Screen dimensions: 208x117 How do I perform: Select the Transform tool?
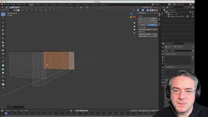pos(3,34)
